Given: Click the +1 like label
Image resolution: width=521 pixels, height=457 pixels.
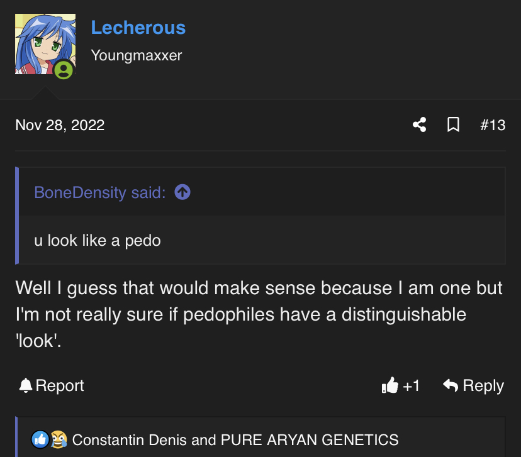Looking at the screenshot, I should pyautogui.click(x=411, y=386).
